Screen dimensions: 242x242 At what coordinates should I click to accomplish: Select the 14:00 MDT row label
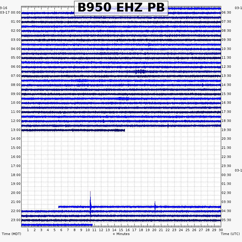pos(16,139)
